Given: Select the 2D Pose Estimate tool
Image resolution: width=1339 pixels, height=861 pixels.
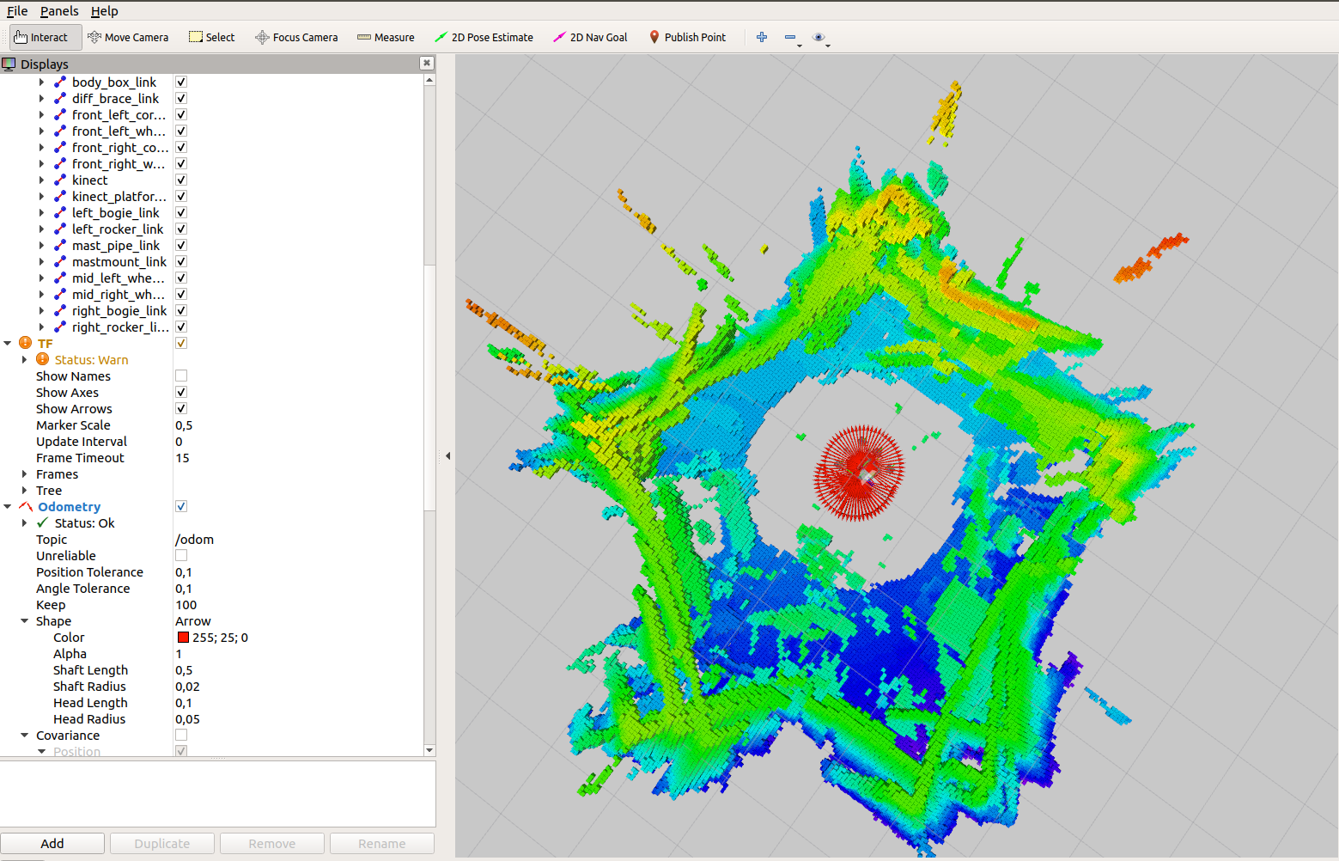Looking at the screenshot, I should (484, 37).
